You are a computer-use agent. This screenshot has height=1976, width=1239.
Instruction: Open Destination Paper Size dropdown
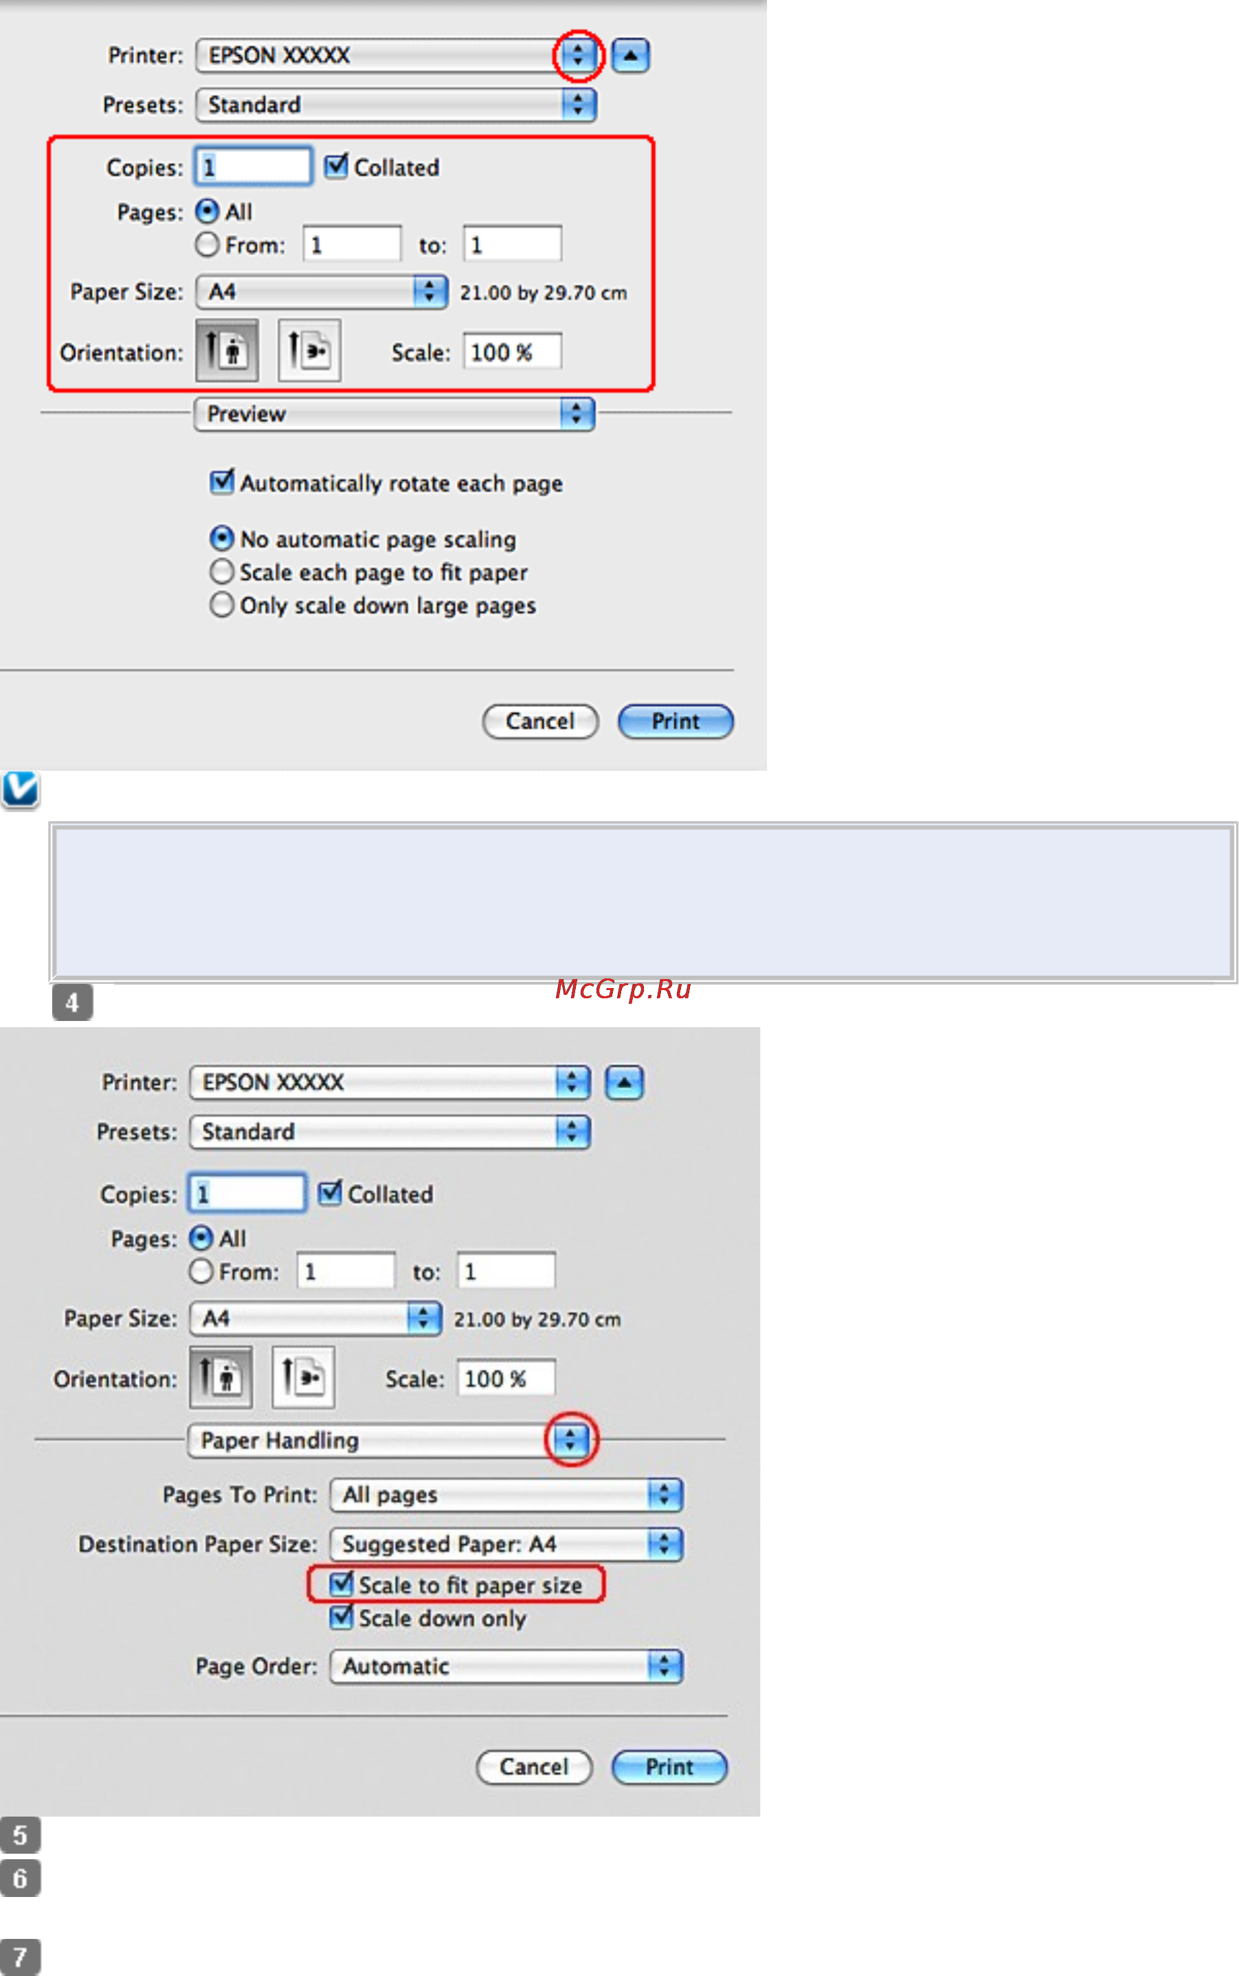tap(506, 1545)
